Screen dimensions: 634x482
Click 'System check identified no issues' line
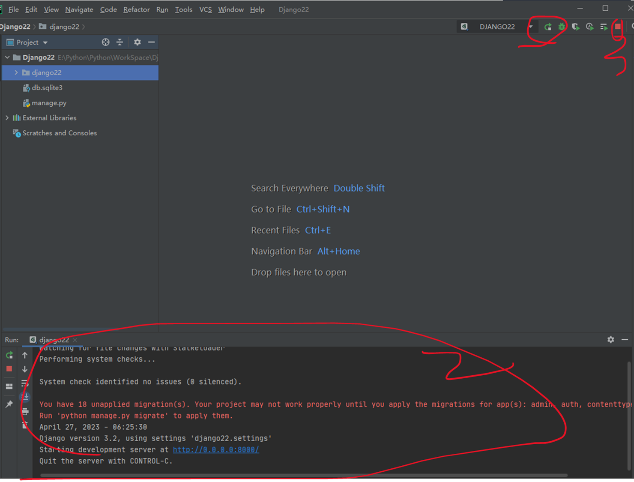[141, 382]
